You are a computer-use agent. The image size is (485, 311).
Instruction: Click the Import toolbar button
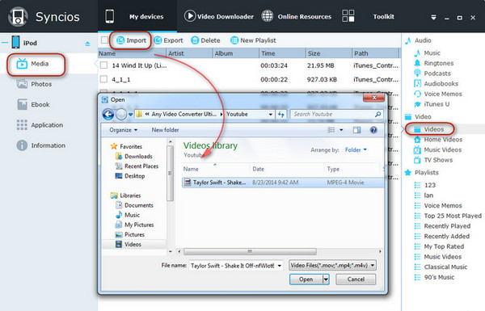pos(131,40)
